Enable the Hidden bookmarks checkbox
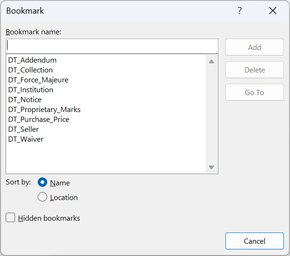The height and width of the screenshot is (256, 290). 10,218
